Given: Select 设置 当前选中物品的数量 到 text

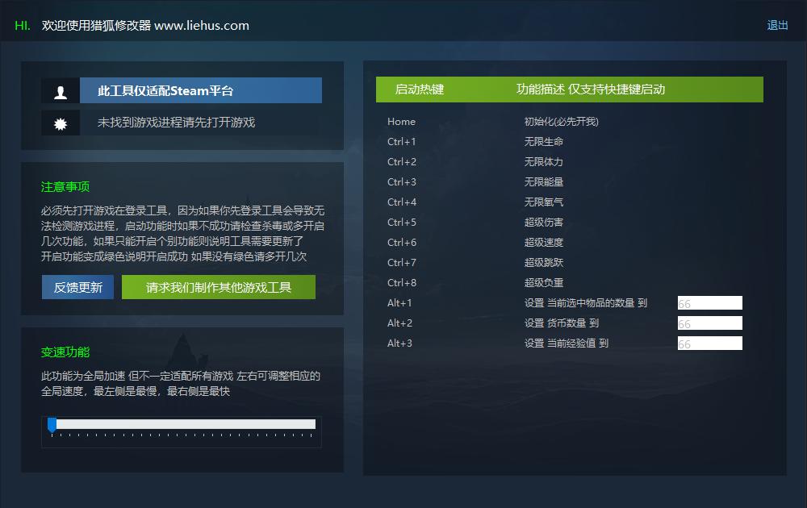Looking at the screenshot, I should tap(586, 303).
